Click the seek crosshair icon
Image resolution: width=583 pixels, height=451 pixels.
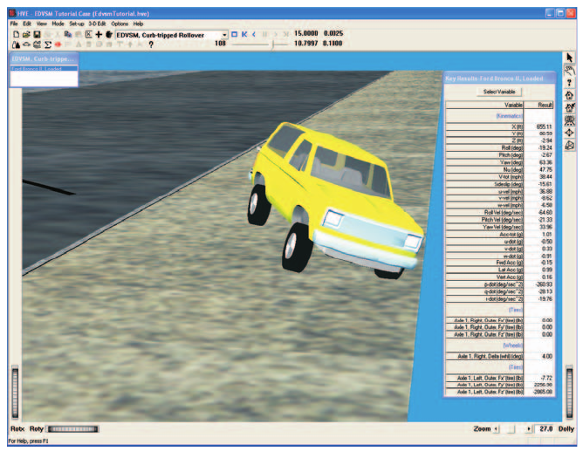coord(569,133)
